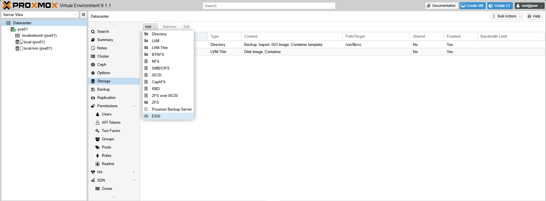
Task: Open the Documentation link button
Action: (x=442, y=6)
